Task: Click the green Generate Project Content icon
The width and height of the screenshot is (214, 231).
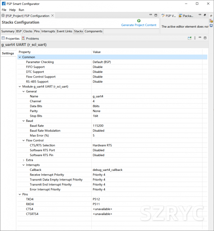Action: pos(139,21)
